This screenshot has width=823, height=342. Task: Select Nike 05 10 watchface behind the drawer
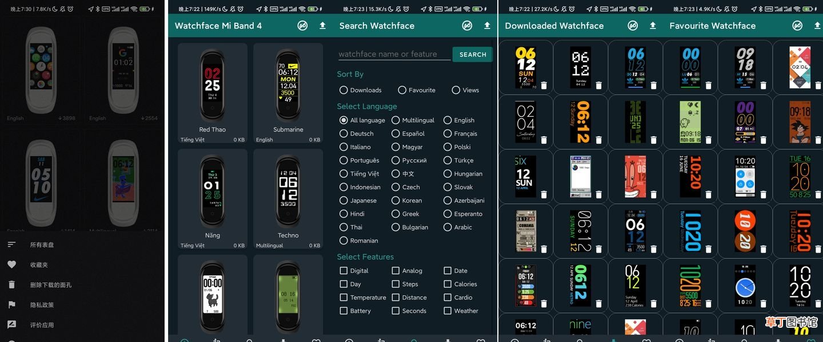pos(41,181)
